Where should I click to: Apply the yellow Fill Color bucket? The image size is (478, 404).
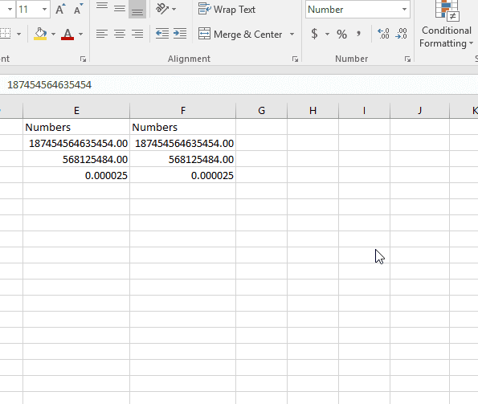pos(40,34)
